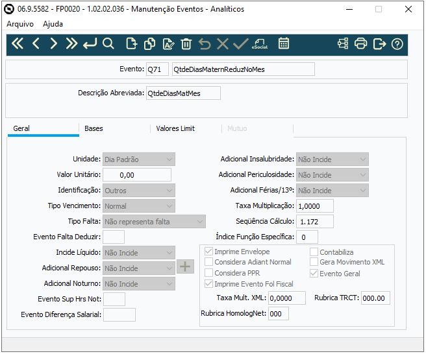Toggle the Contabiliza checkbox
This screenshot has width=426, height=354.
[x=314, y=252]
